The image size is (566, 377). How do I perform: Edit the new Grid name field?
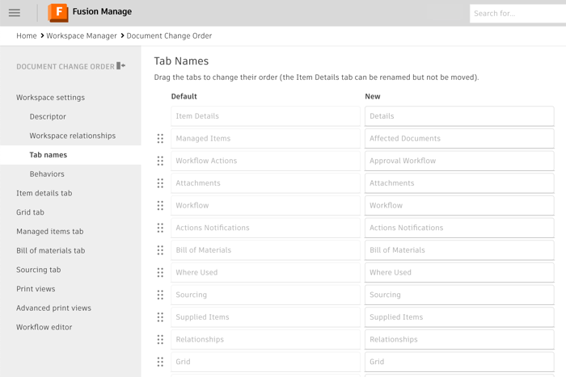(459, 362)
